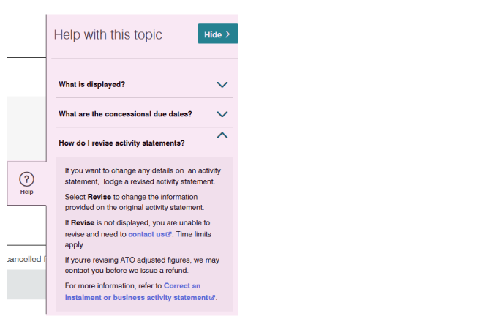Click the external link icon beside 'contact us'
The image size is (504, 330).
[x=169, y=234]
